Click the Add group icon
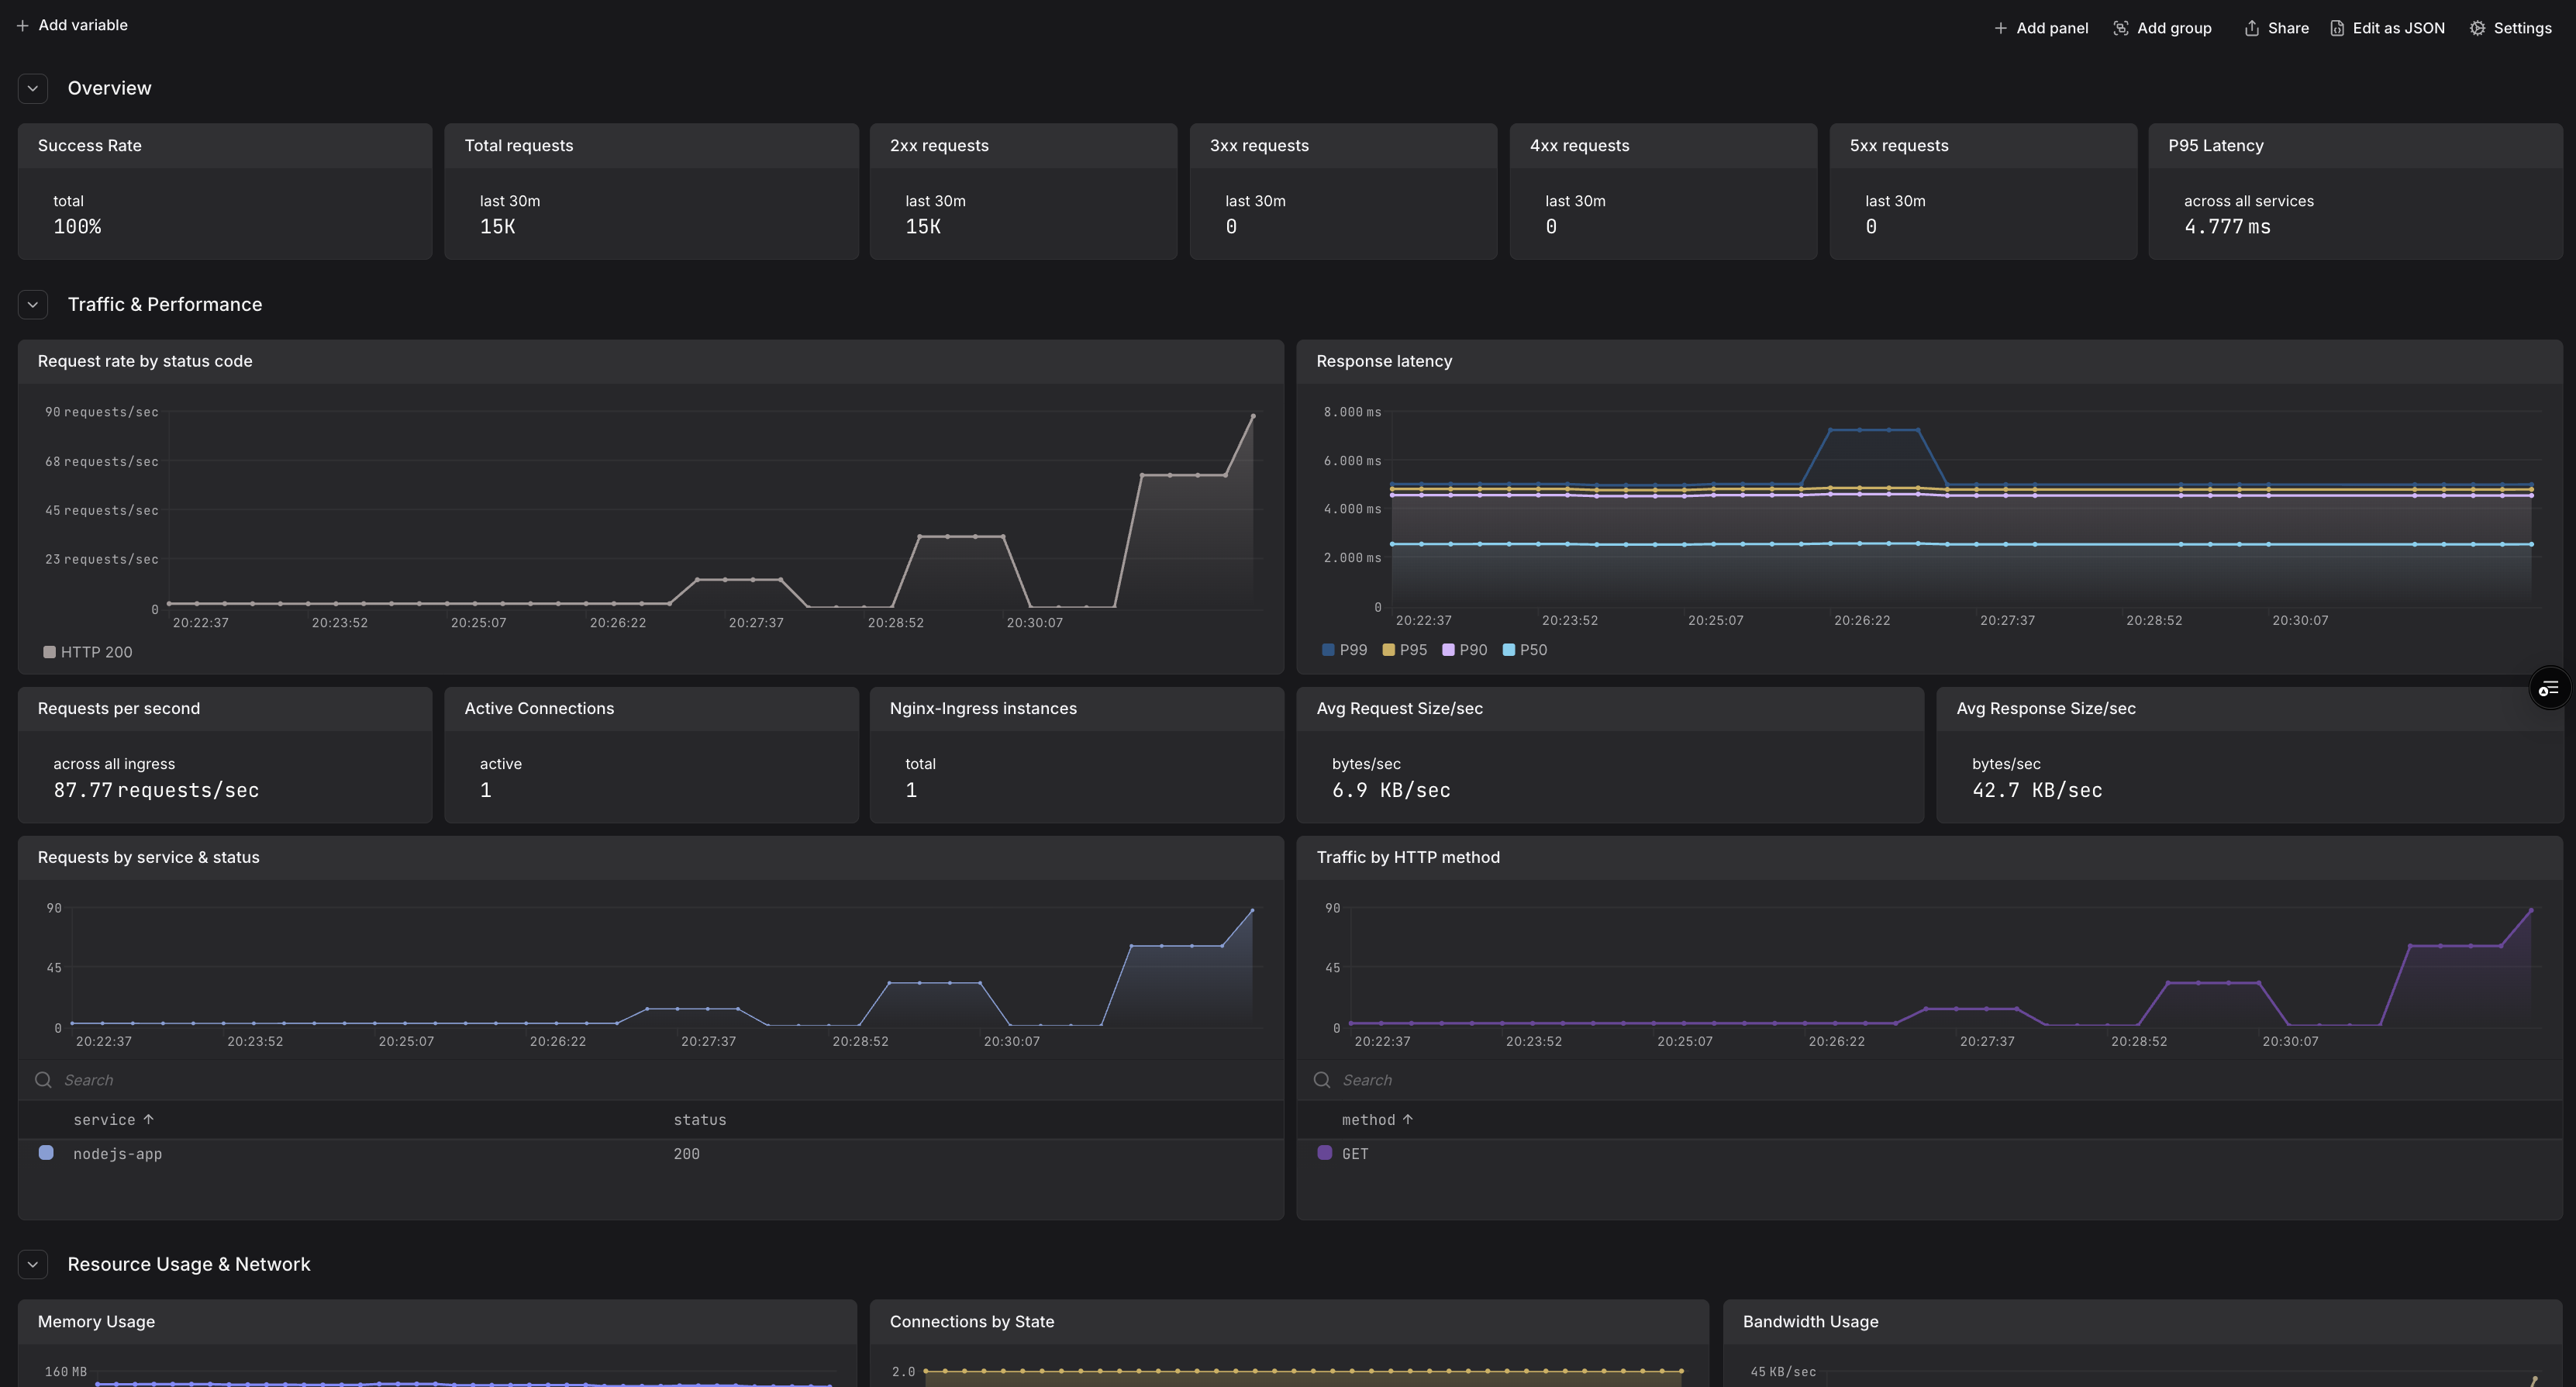This screenshot has width=2576, height=1387. click(2120, 29)
